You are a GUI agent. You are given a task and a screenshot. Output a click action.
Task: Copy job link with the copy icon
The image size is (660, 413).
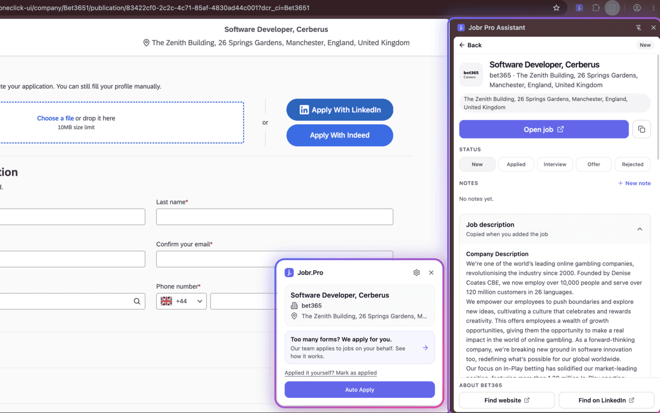[641, 130]
